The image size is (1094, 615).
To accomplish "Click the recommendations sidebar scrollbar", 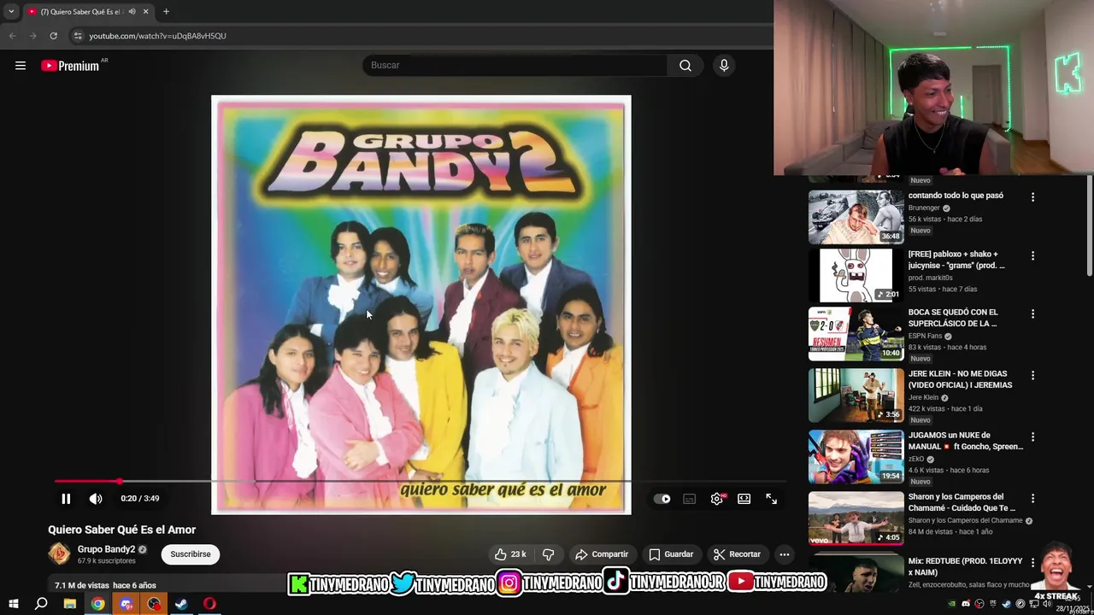I will coord(1090,226).
